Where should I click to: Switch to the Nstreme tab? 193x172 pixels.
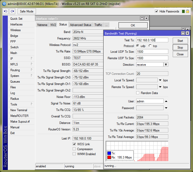click(42, 25)
